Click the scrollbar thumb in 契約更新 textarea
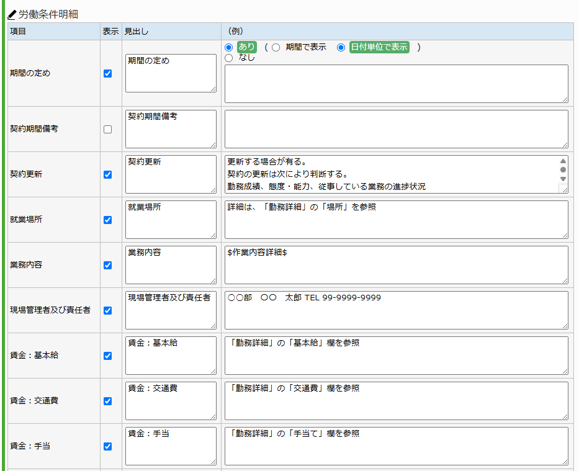The image size is (579, 471). 563,170
